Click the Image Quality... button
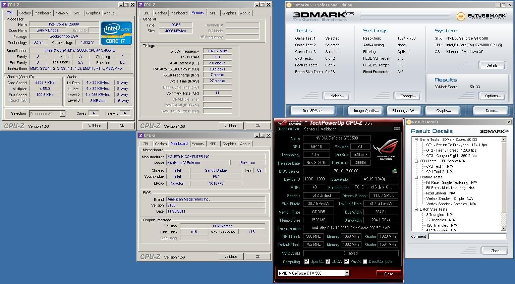The image size is (515, 284). tap(366, 111)
